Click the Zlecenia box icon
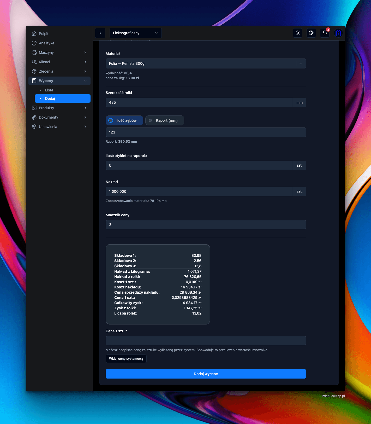Image resolution: width=371 pixels, height=424 pixels. point(34,71)
